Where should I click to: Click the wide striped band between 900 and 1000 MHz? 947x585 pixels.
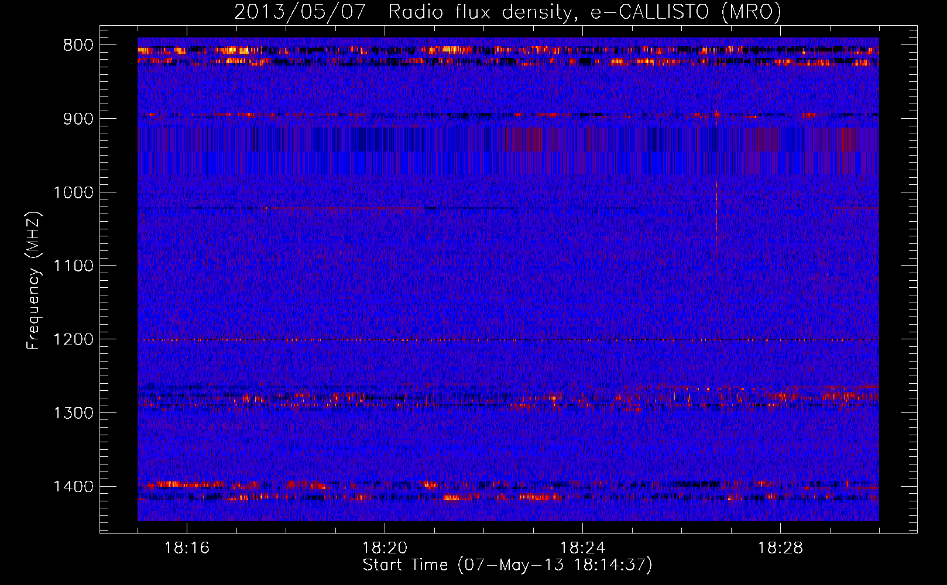coord(508,151)
